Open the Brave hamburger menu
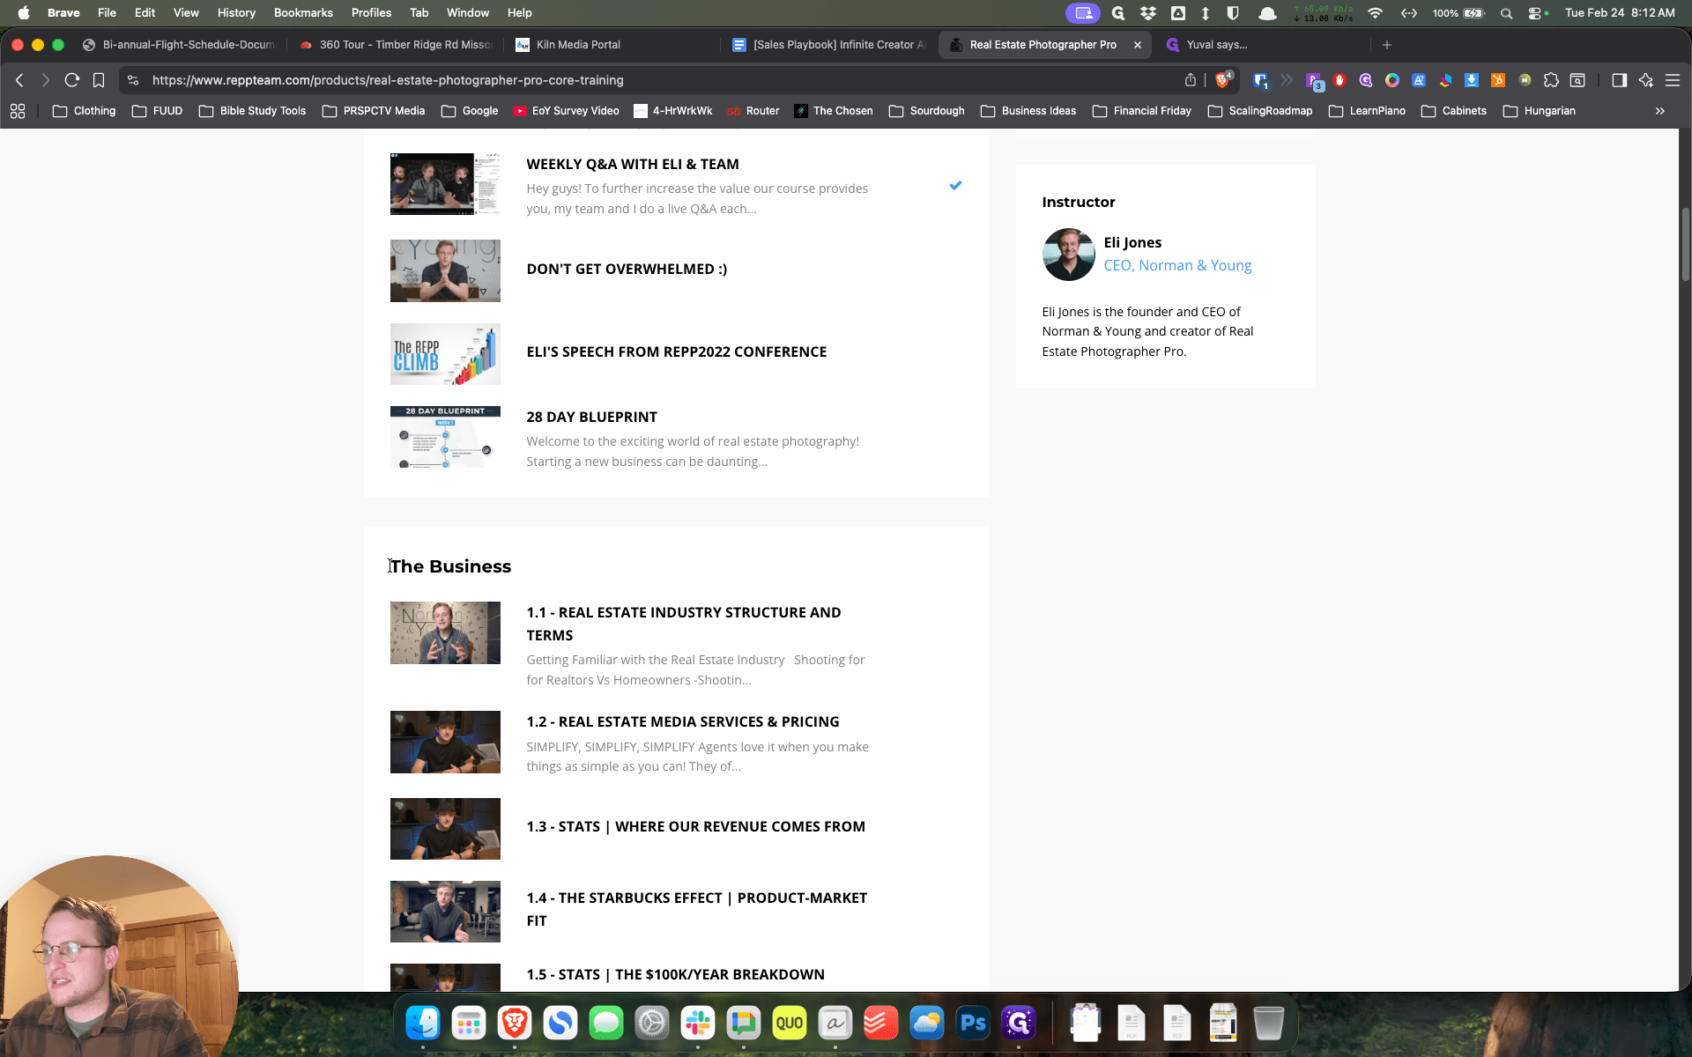Image resolution: width=1692 pixels, height=1057 pixels. coord(1672,80)
